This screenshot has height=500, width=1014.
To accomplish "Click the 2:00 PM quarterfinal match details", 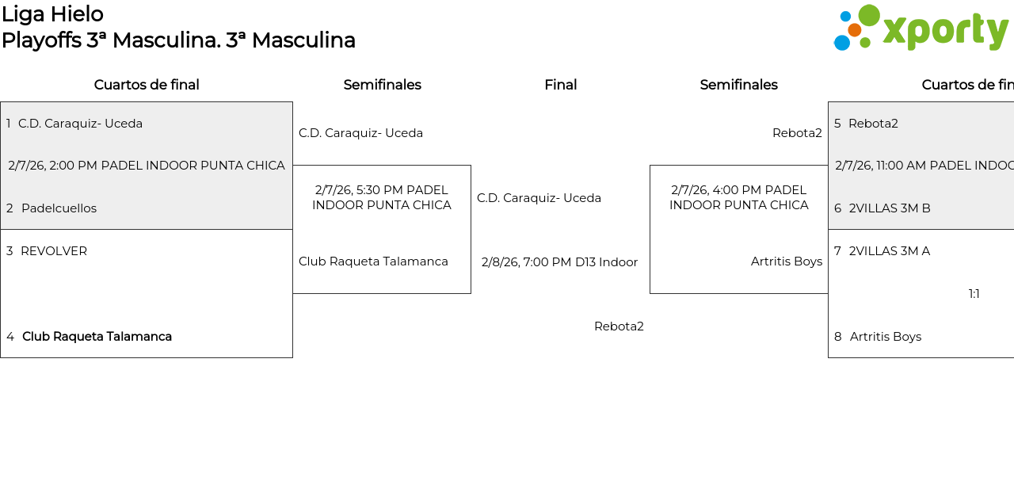I will point(147,166).
